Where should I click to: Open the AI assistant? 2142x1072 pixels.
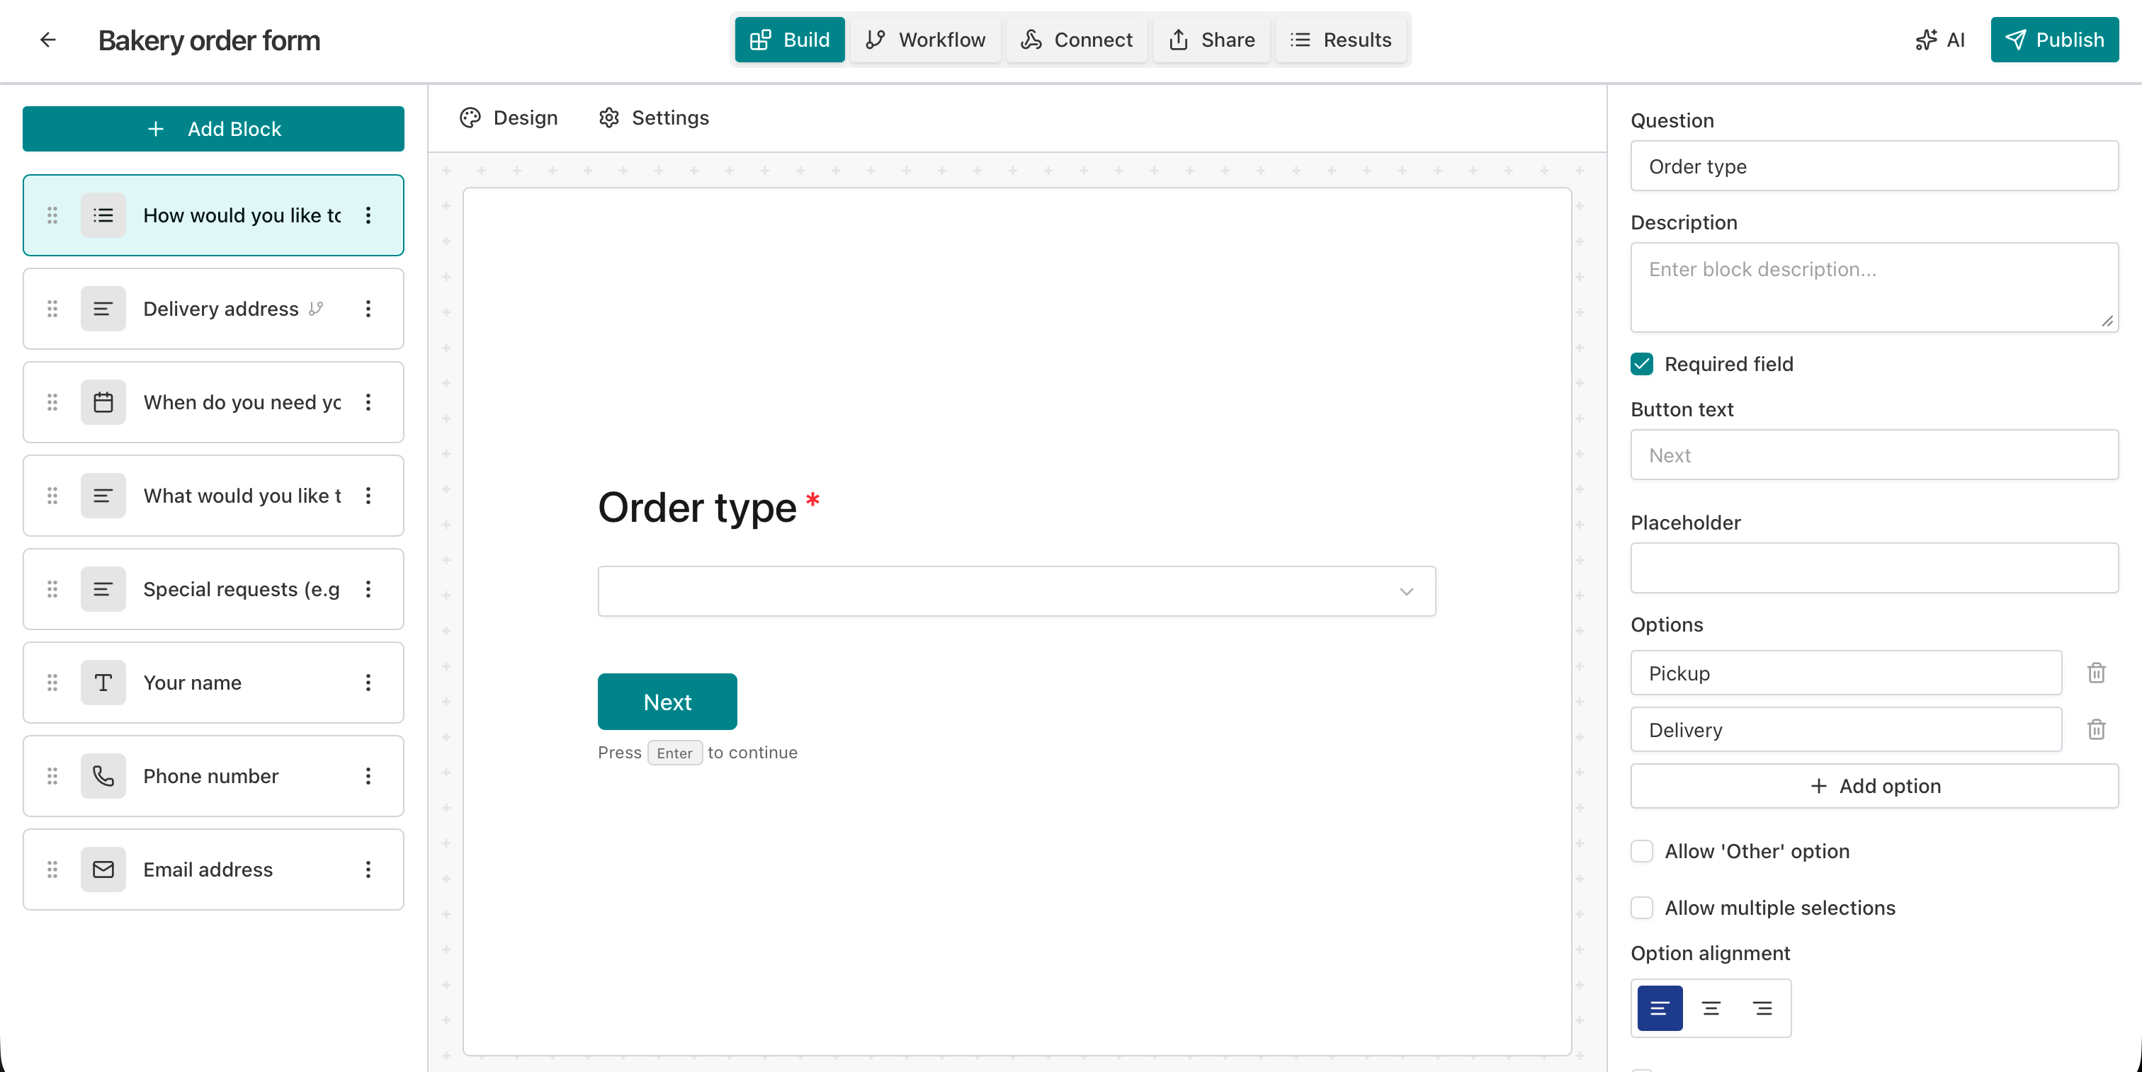coord(1940,39)
